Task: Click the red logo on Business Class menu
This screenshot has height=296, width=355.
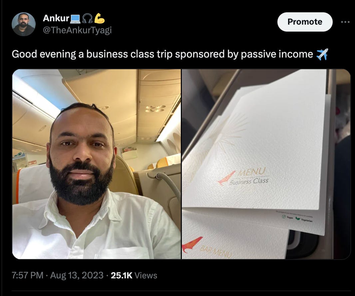Action: coord(226,178)
